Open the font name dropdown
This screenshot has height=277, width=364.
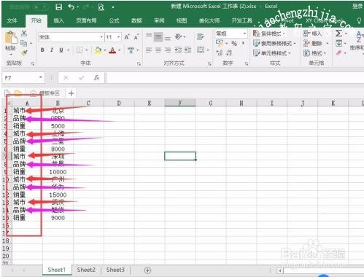point(101,37)
